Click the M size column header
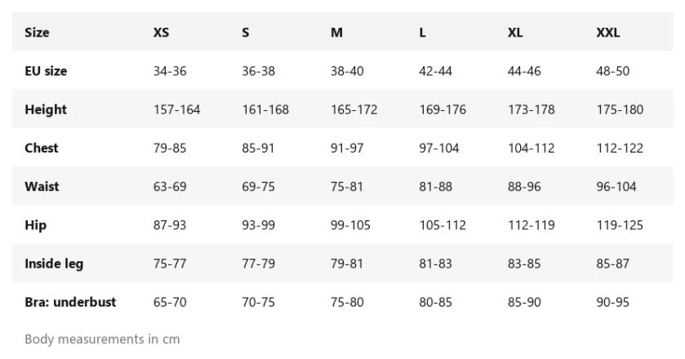The height and width of the screenshot is (359, 685). tap(336, 33)
